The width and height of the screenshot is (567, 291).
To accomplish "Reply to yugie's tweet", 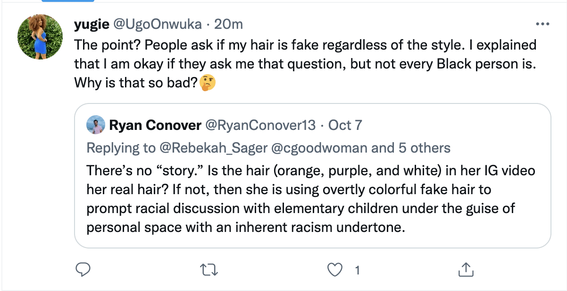I will (x=83, y=270).
